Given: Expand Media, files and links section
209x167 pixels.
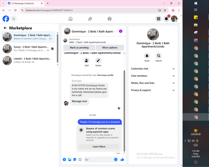Looking at the screenshot, I should coord(153,83).
